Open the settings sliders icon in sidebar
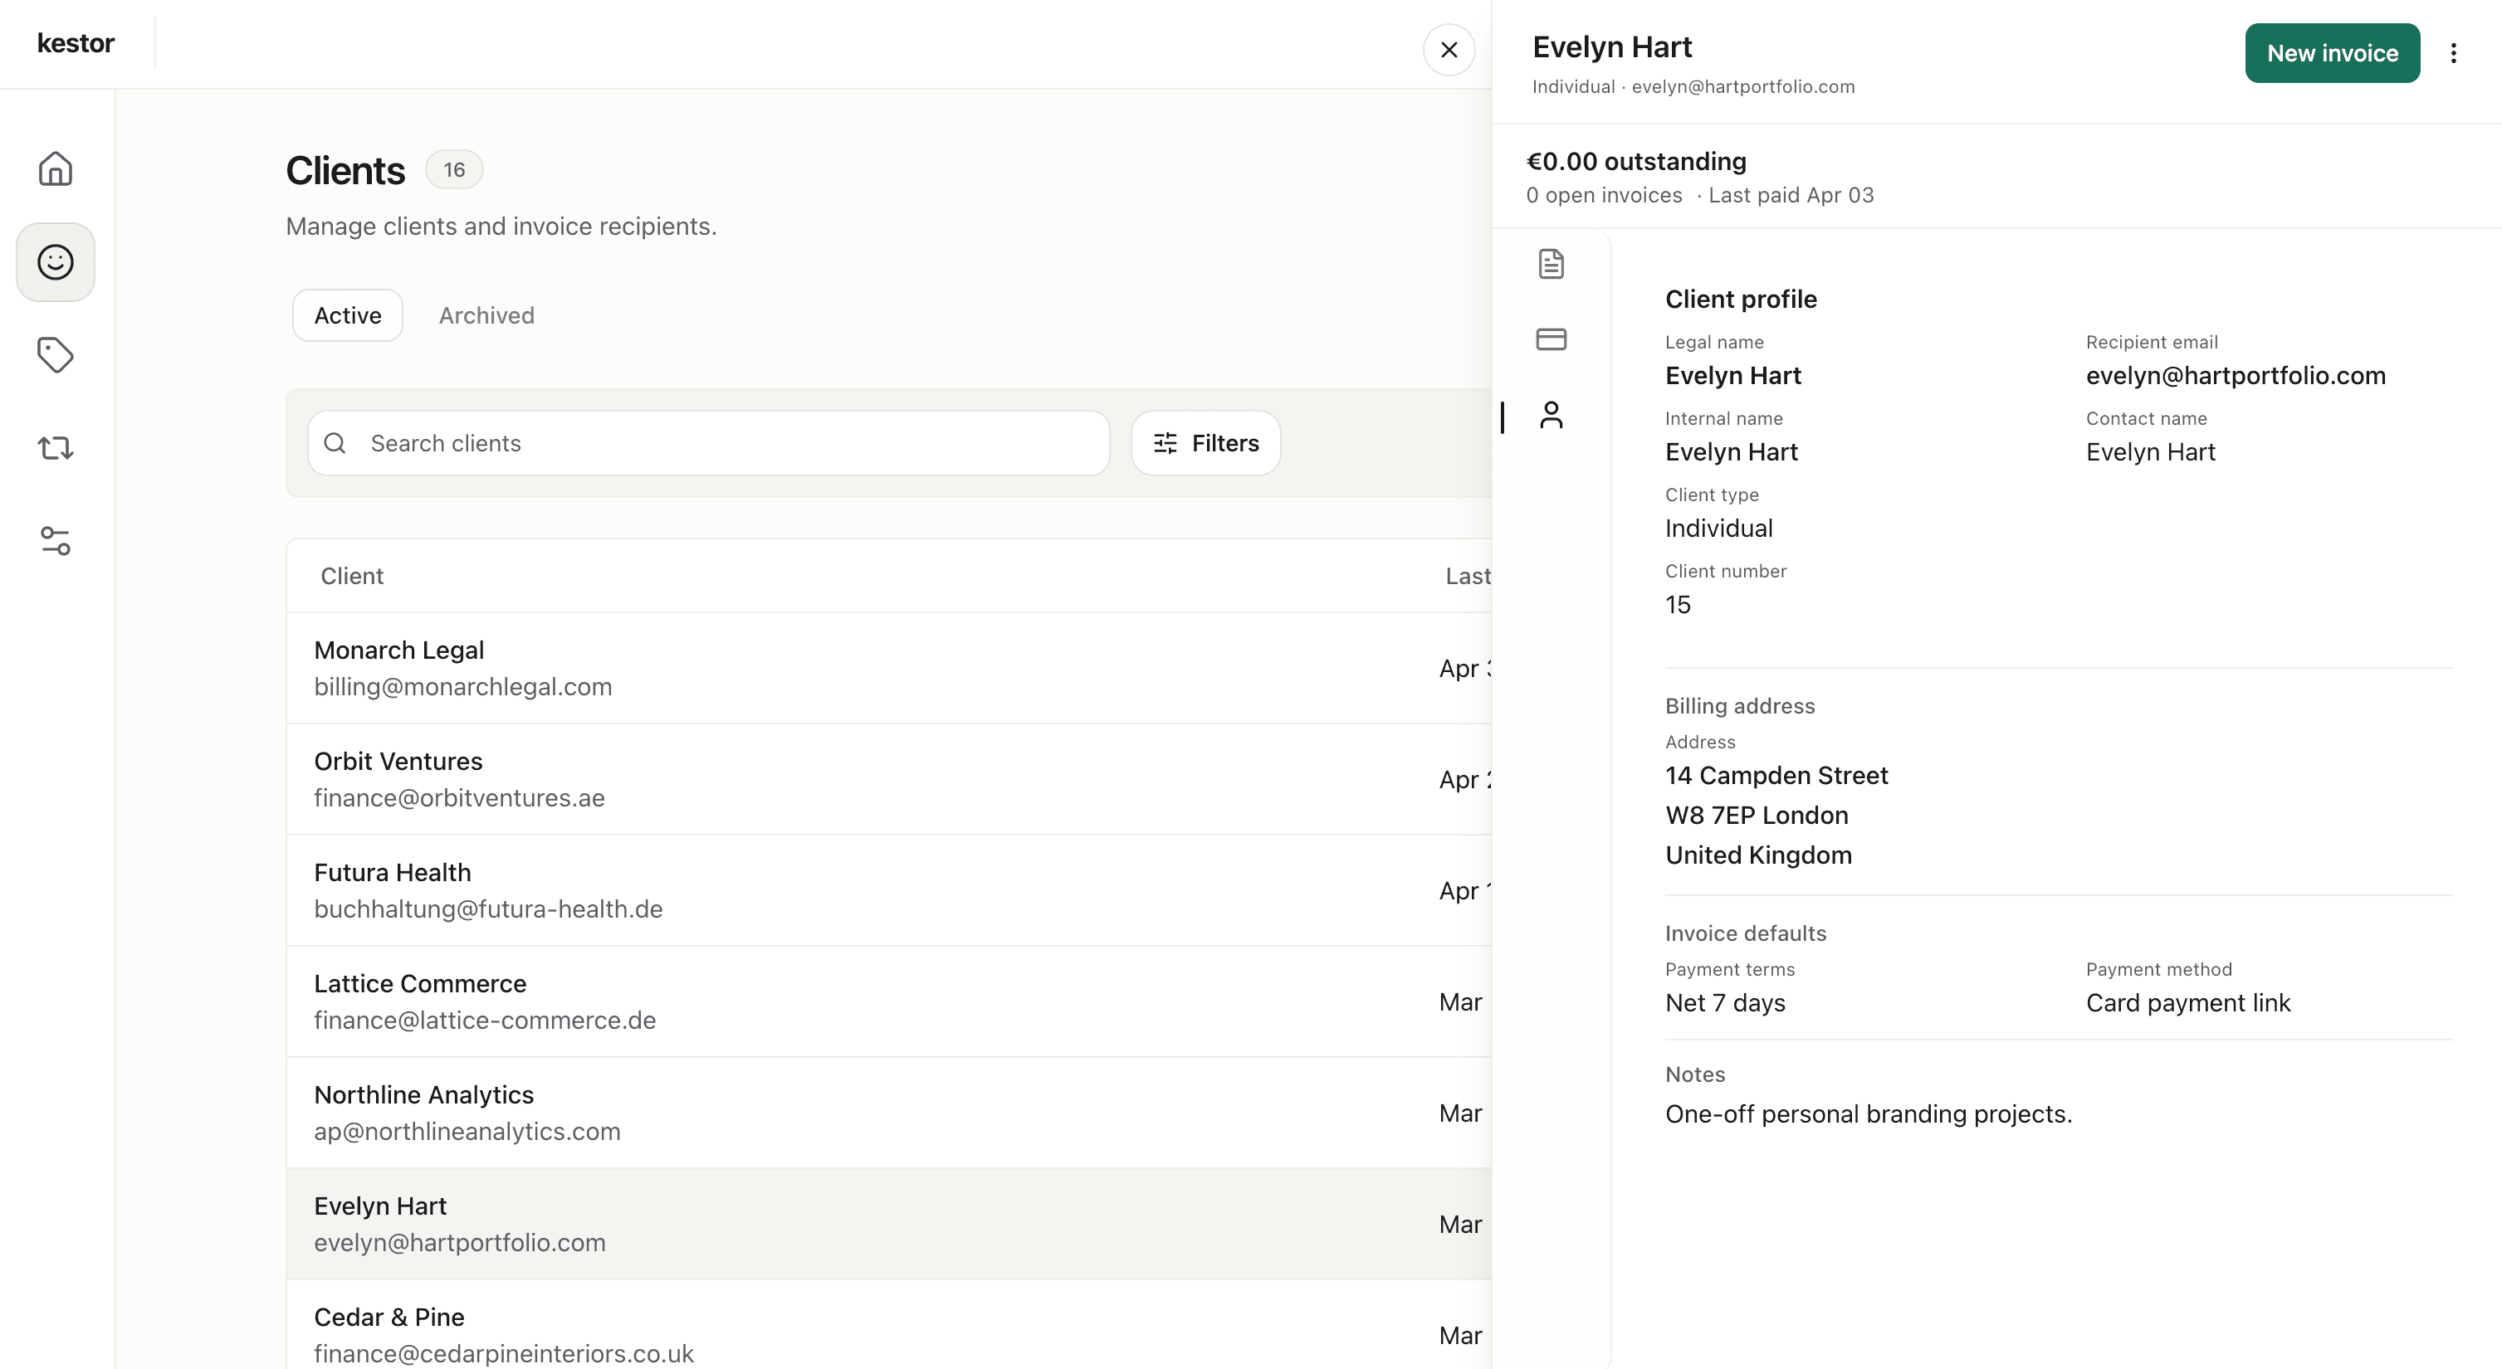This screenshot has width=2502, height=1369. [55, 541]
